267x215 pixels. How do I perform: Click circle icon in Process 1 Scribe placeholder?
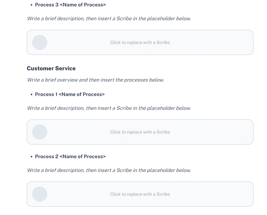click(x=40, y=132)
